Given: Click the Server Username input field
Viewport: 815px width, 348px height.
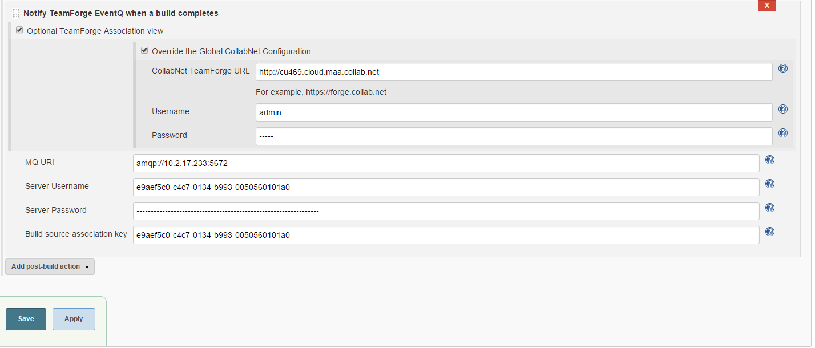Looking at the screenshot, I should click(446, 187).
